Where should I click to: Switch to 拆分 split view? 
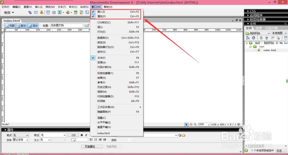coord(22,26)
